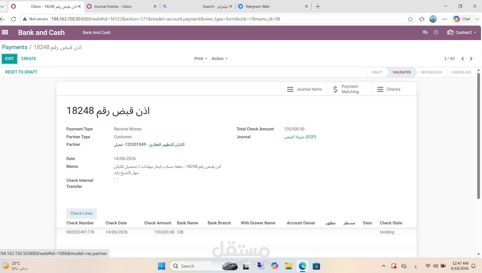The image size is (482, 273).
Task: Close the Telegram Web browser tab
Action: click(306, 6)
